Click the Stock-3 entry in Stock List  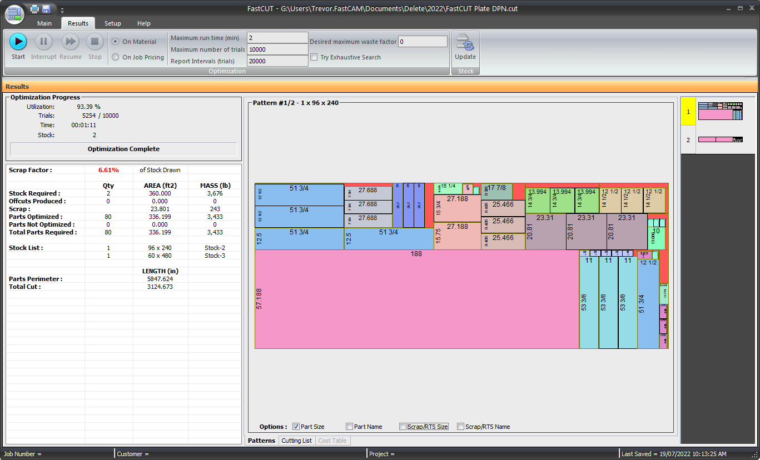pyautogui.click(x=215, y=256)
